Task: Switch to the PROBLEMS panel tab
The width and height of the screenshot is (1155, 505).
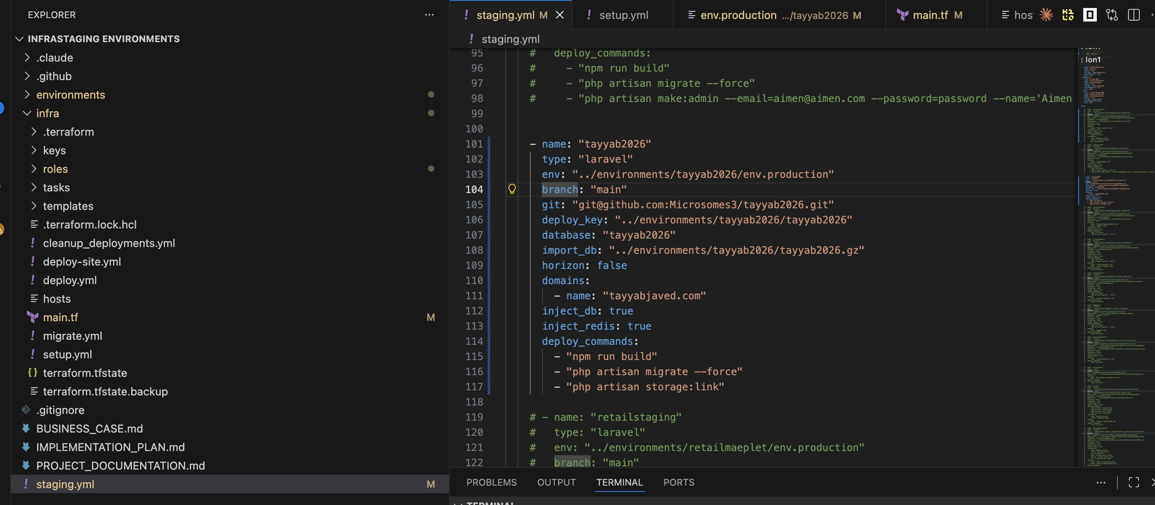Action: click(491, 482)
